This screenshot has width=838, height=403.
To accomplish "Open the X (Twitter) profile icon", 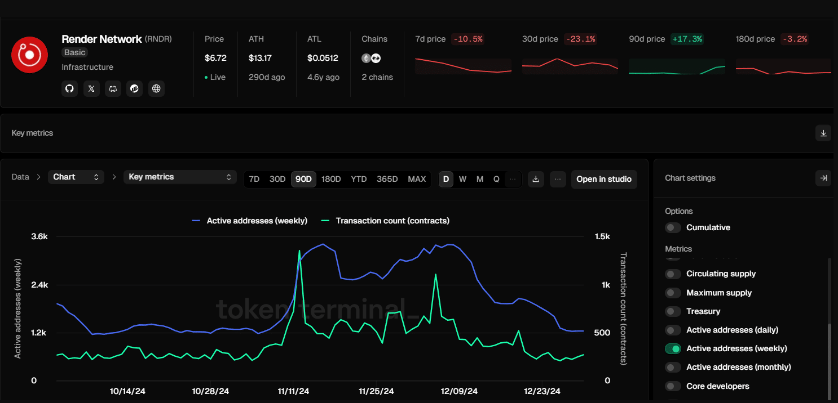I will click(91, 88).
